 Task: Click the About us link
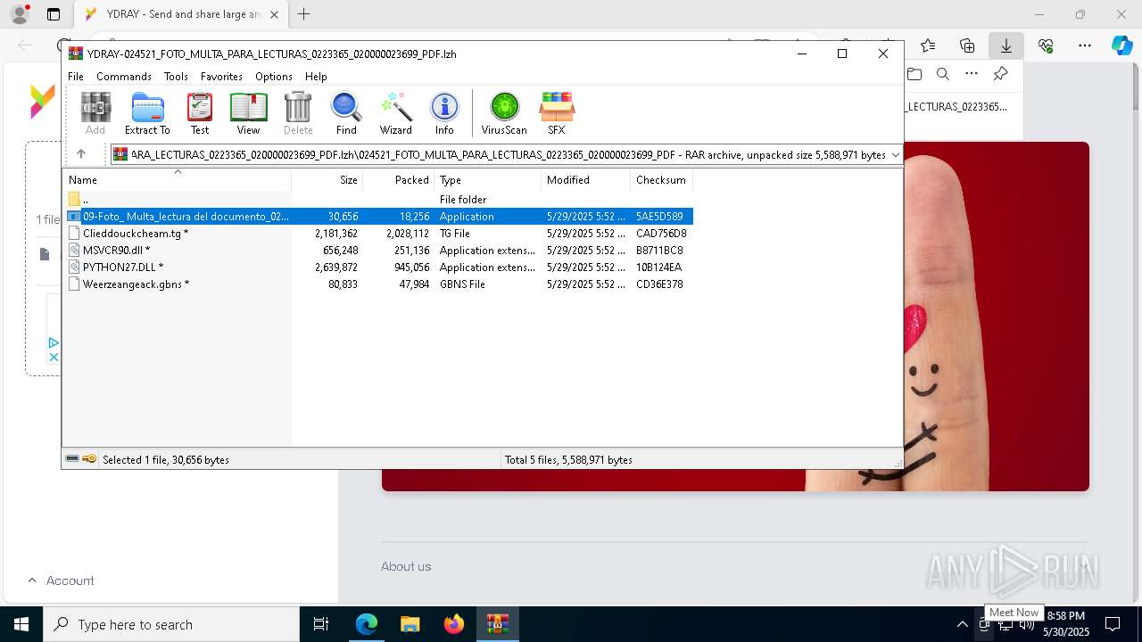click(x=406, y=566)
